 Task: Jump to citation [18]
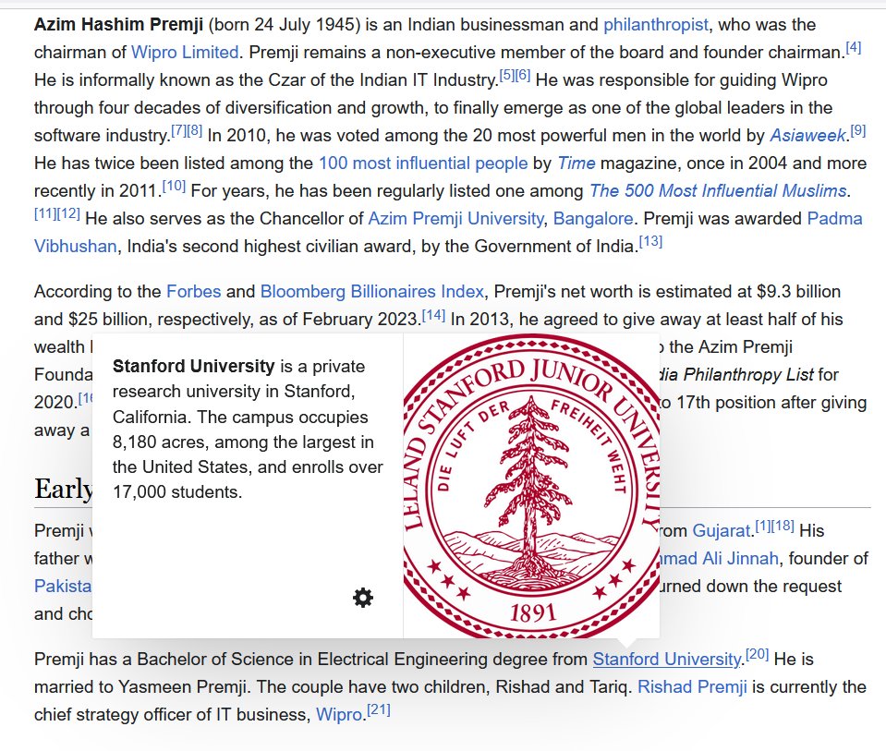pyautogui.click(x=782, y=526)
